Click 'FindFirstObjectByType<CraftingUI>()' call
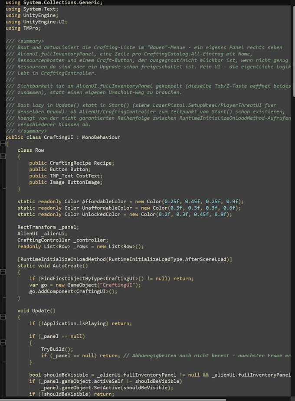The height and width of the screenshot is (401, 295). pyautogui.click(x=92, y=278)
